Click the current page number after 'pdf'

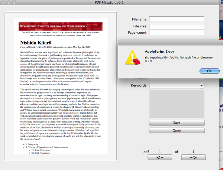[160, 152]
